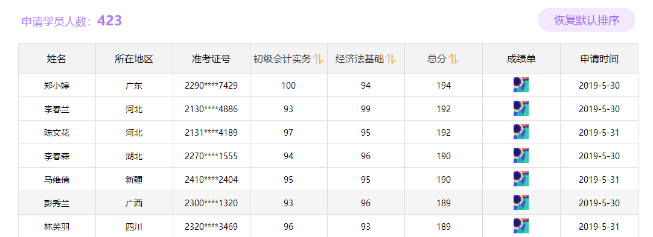The height and width of the screenshot is (237, 653).
Task: Click exam number 2320****3469
Action: (211, 227)
